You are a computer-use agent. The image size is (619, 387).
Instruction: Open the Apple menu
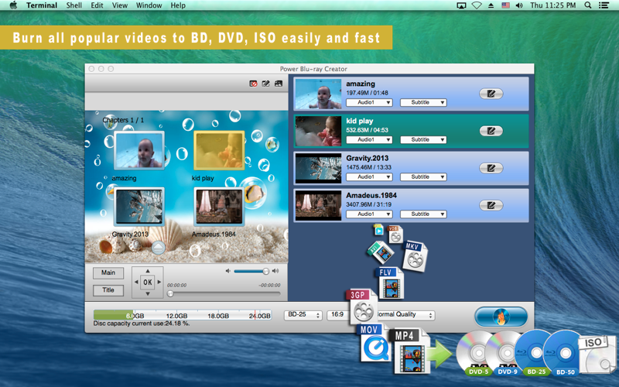point(13,5)
